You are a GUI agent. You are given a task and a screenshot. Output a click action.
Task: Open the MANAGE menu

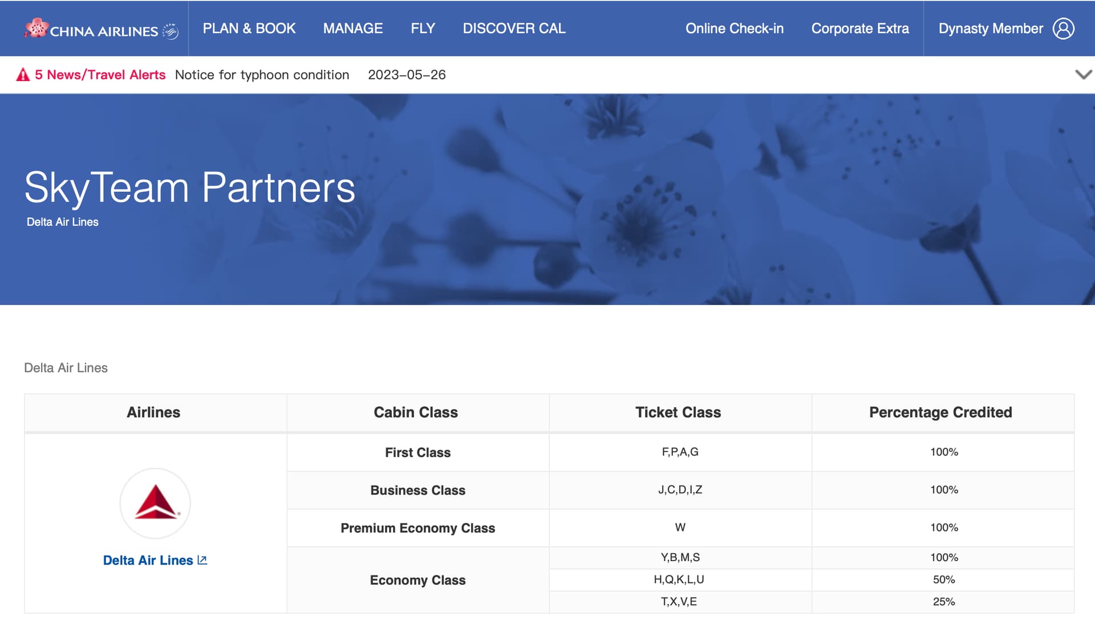pyautogui.click(x=353, y=29)
